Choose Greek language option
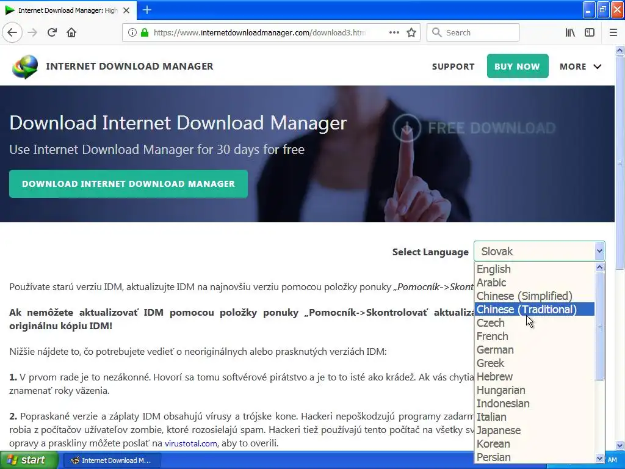The image size is (625, 469). click(534, 363)
